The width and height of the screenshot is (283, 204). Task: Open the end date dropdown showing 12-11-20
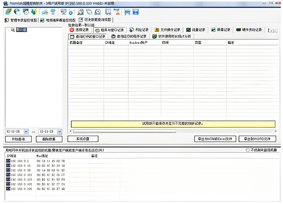click(60, 132)
